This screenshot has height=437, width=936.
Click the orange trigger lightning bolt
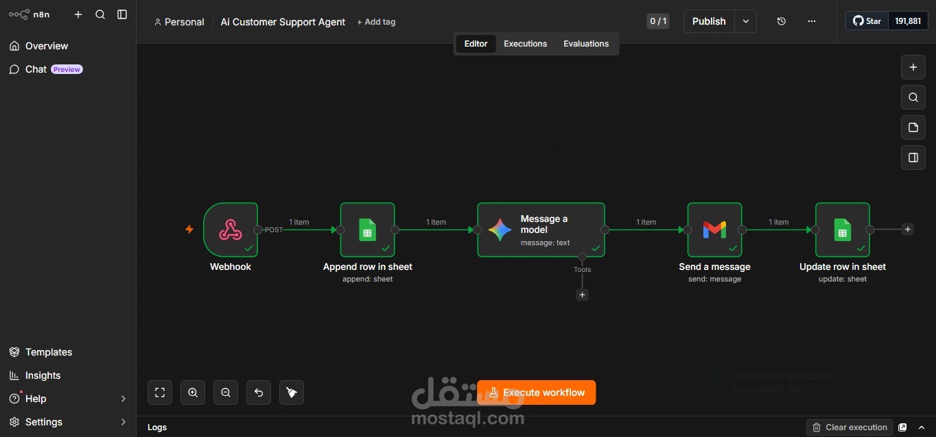coord(189,229)
